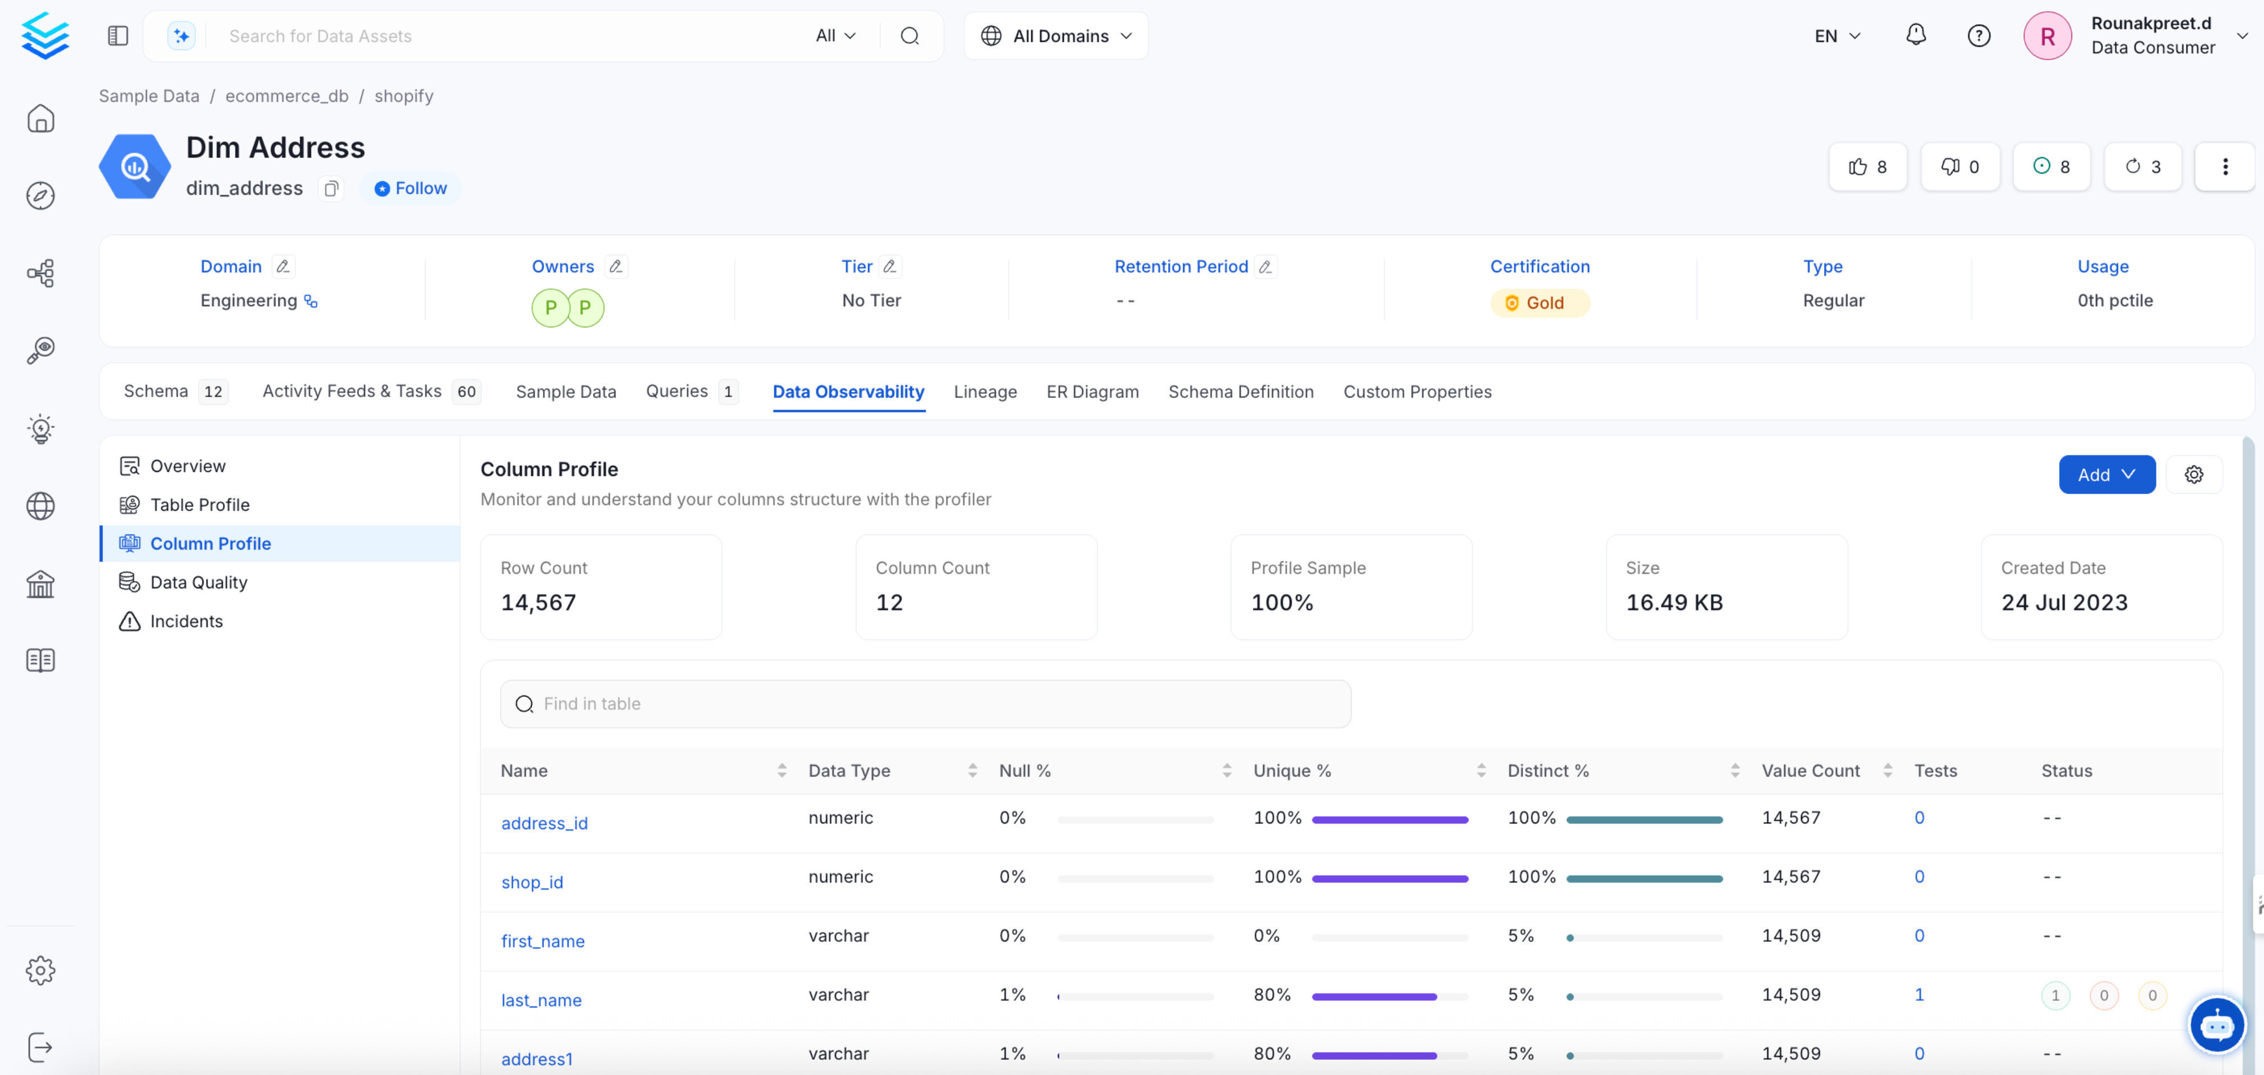Copy the dim_address table name

(x=331, y=188)
